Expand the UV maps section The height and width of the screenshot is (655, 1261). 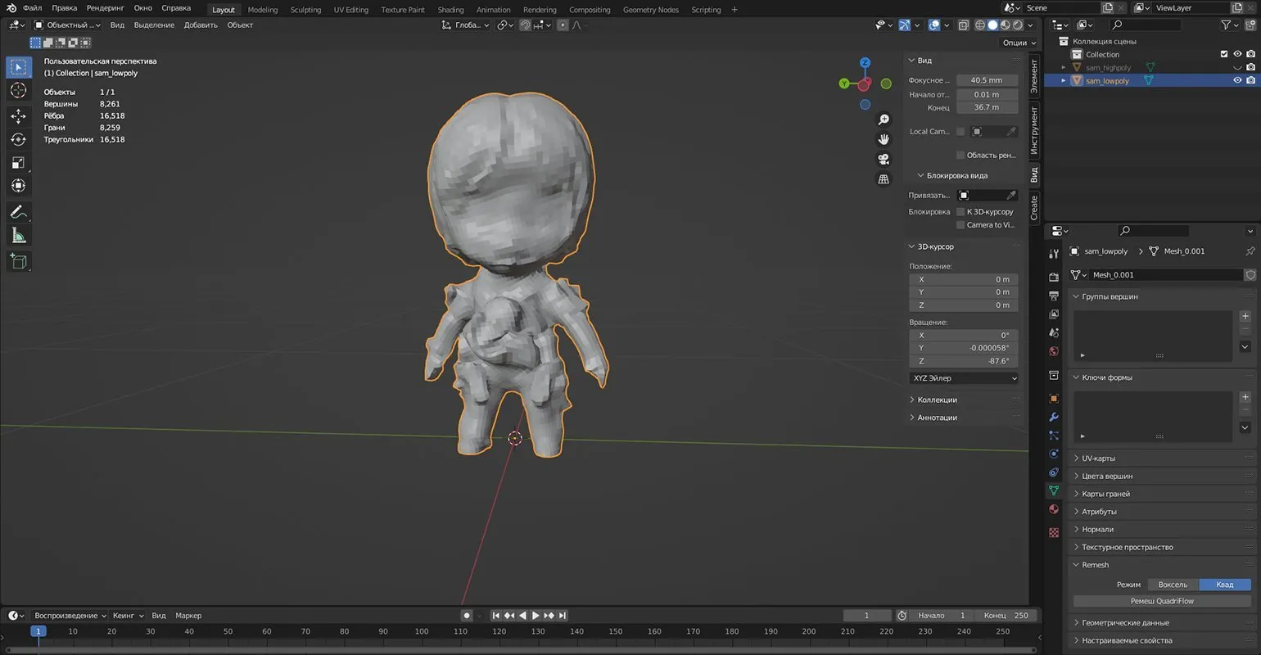[1098, 458]
